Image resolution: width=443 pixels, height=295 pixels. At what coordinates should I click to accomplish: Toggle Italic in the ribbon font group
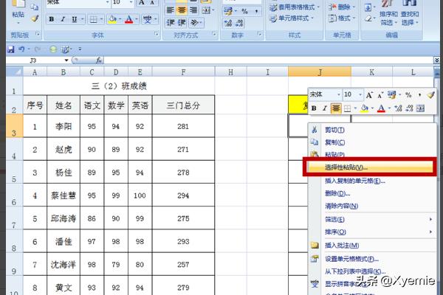(x=63, y=19)
